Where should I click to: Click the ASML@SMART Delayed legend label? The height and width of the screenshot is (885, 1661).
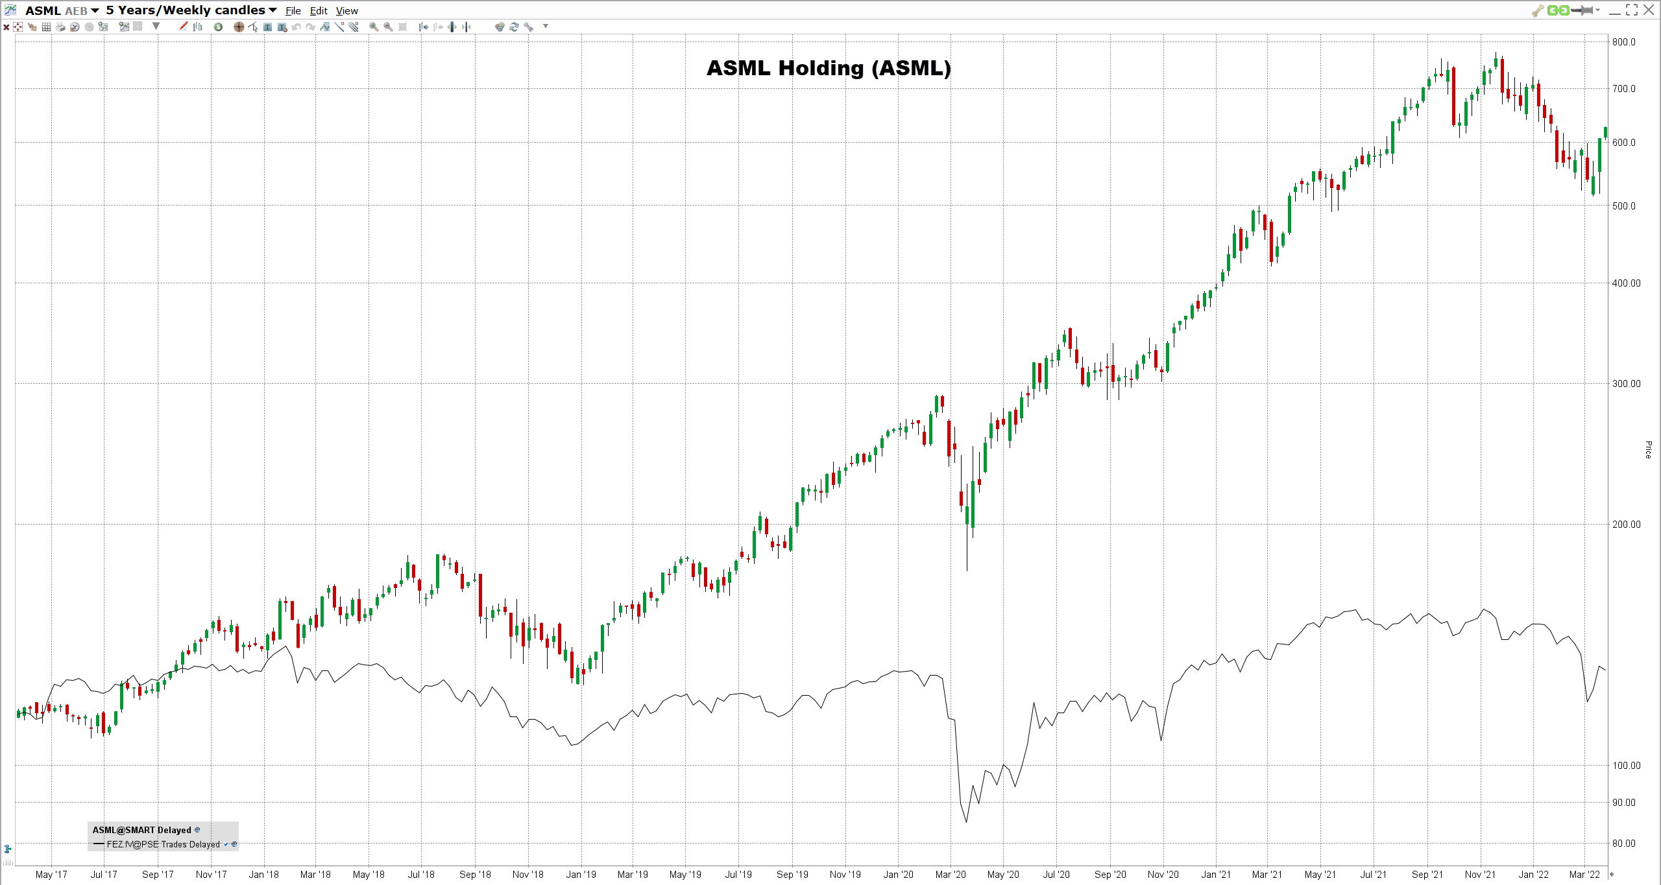pos(142,830)
